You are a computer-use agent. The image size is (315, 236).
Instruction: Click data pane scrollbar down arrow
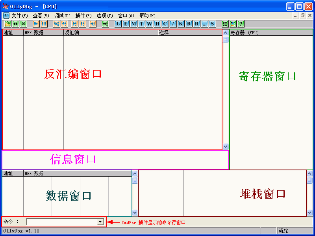click(x=135, y=212)
